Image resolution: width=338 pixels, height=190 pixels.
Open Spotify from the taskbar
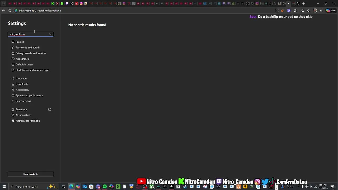point(105,187)
